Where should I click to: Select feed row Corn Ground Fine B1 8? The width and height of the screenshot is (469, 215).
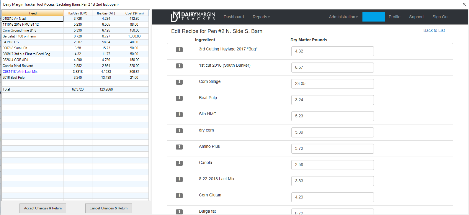(32, 30)
